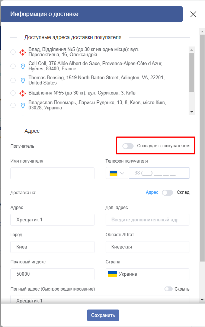Save delivery info with Сохранить button

103,315
